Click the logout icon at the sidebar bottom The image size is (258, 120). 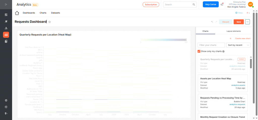click(6, 113)
